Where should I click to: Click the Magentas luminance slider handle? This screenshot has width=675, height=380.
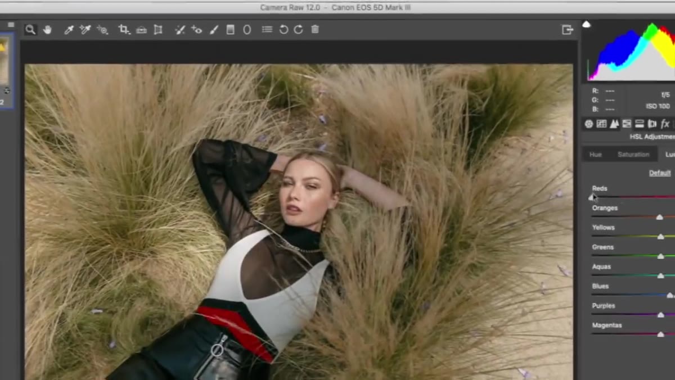coord(660,334)
